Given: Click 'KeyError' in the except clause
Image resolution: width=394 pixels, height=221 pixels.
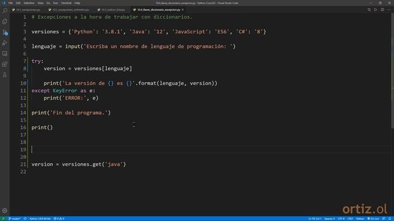Looking at the screenshot, I should (65, 91).
